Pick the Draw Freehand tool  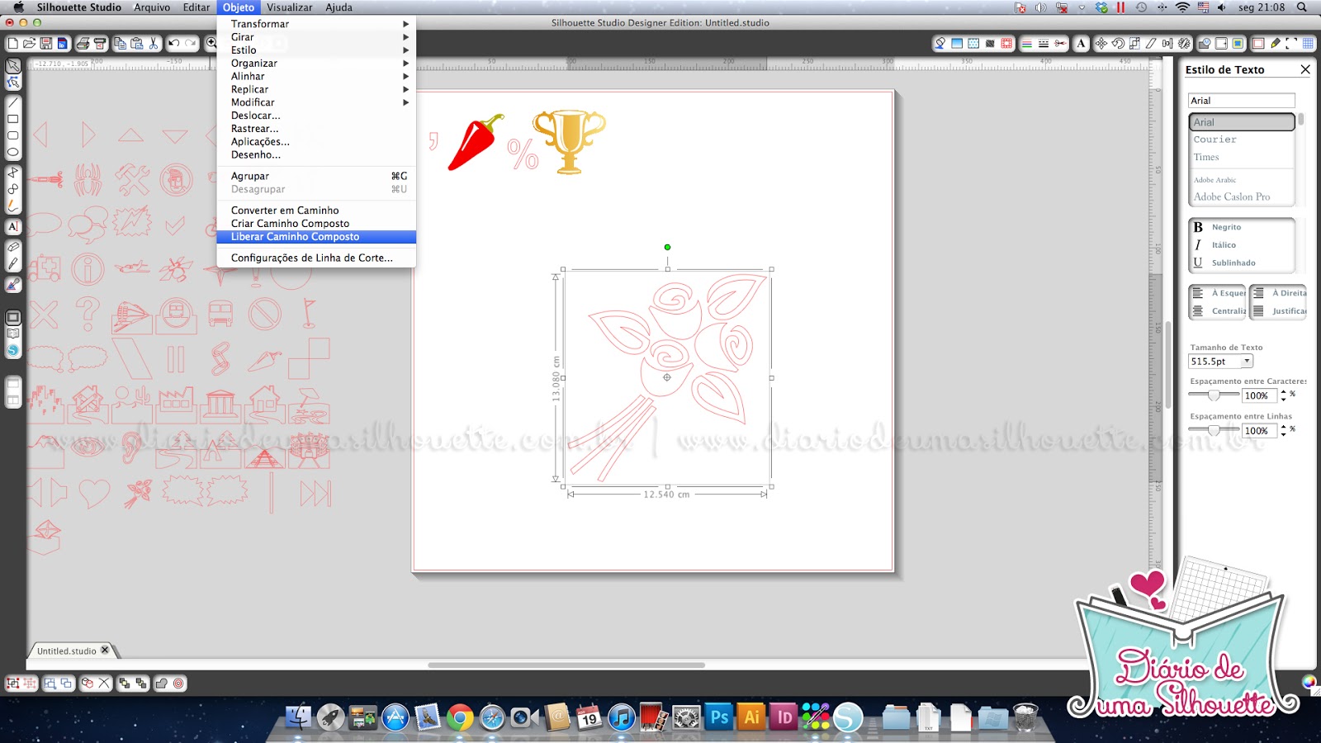pyautogui.click(x=13, y=205)
